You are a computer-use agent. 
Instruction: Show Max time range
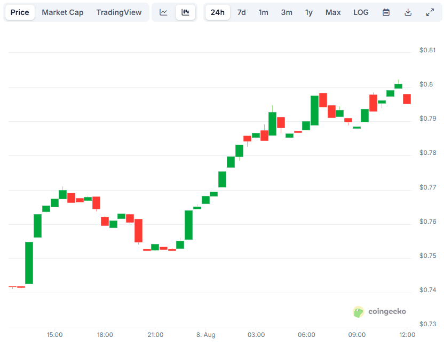pyautogui.click(x=333, y=12)
